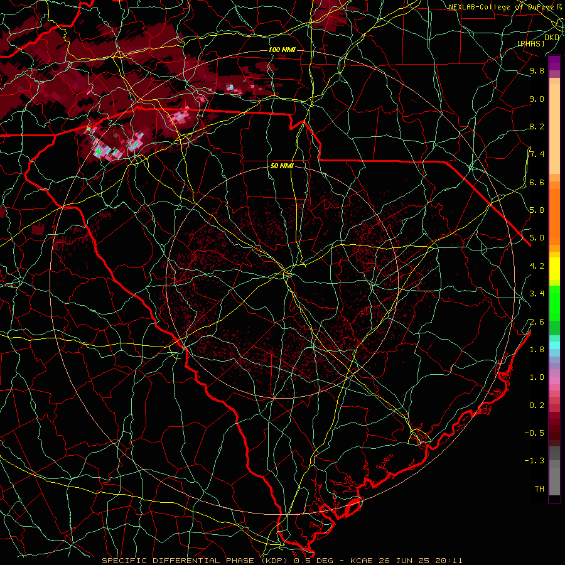This screenshot has width=565, height=565.
Task: Click the TH threshold label
Action: pyautogui.click(x=539, y=488)
